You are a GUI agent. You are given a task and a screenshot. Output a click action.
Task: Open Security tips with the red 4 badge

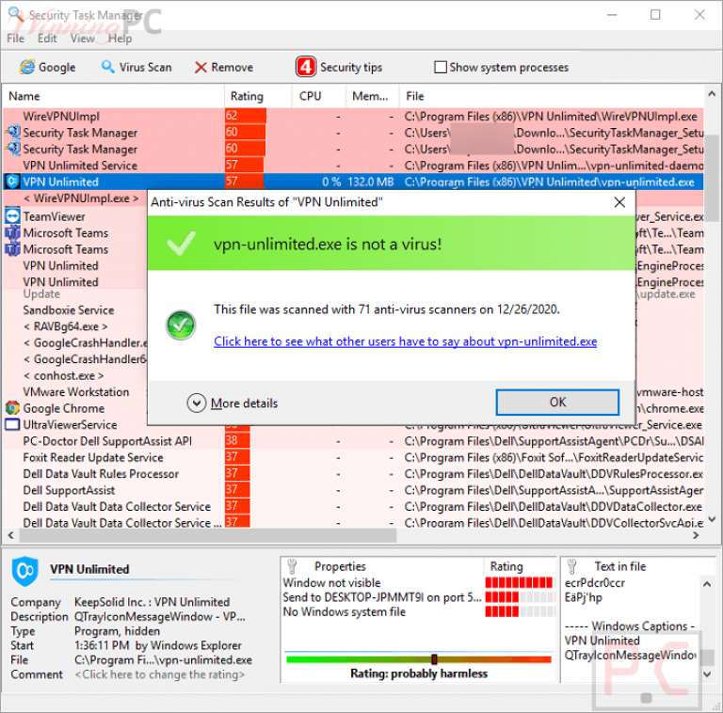click(x=339, y=67)
